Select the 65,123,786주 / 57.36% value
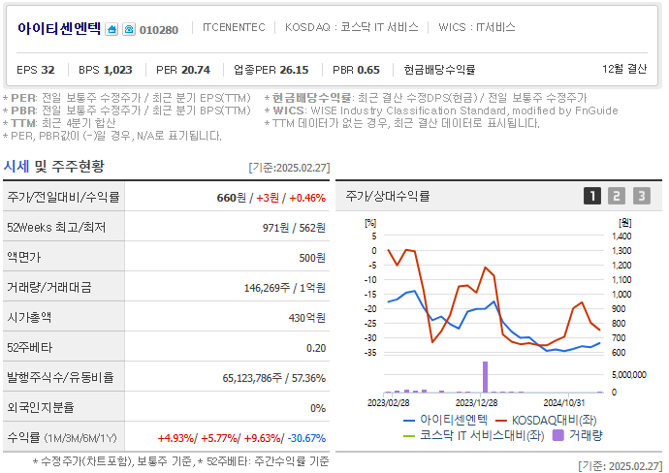This screenshot has height=473, width=669. click(274, 378)
